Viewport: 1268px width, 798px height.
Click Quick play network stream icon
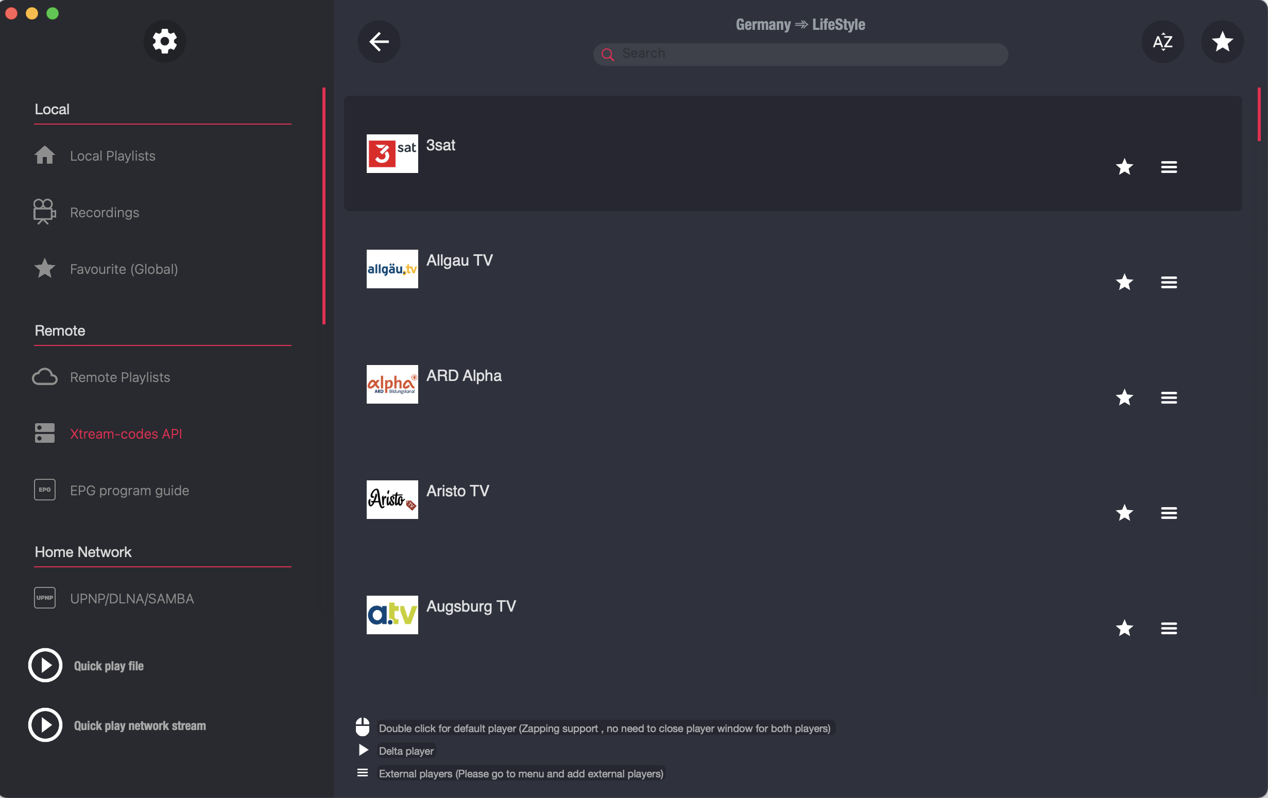pos(45,725)
